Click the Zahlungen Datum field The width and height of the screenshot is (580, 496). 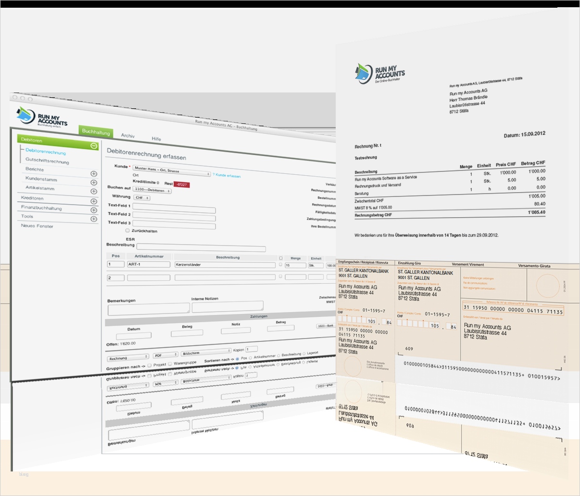click(x=134, y=336)
